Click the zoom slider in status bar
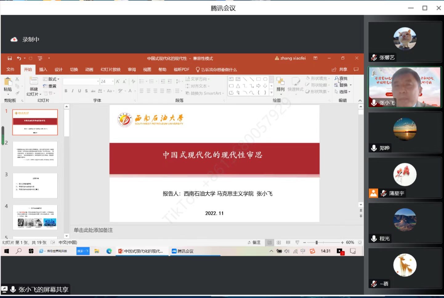 pyautogui.click(x=317, y=243)
